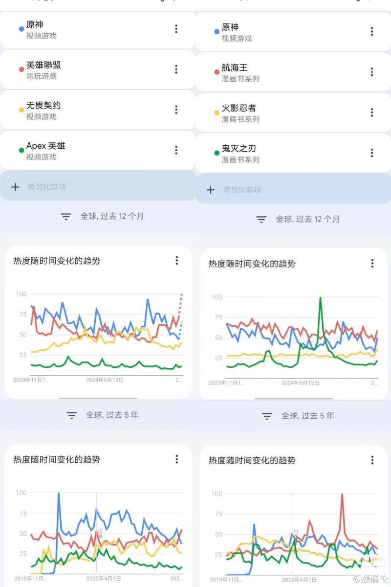Click 2019年11月 label on right 5-year chart
This screenshot has height=587, width=391.
point(225,580)
